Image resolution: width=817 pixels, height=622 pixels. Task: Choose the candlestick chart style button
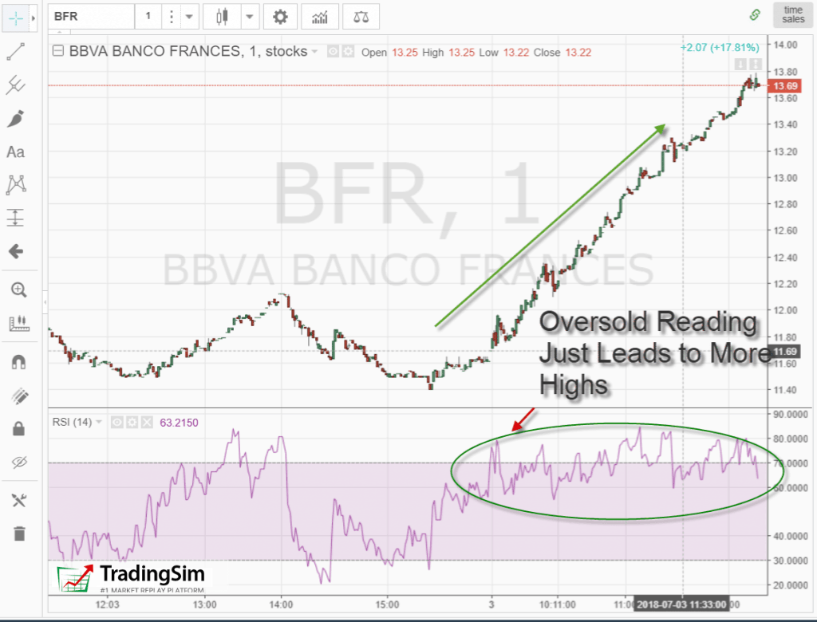(x=222, y=17)
